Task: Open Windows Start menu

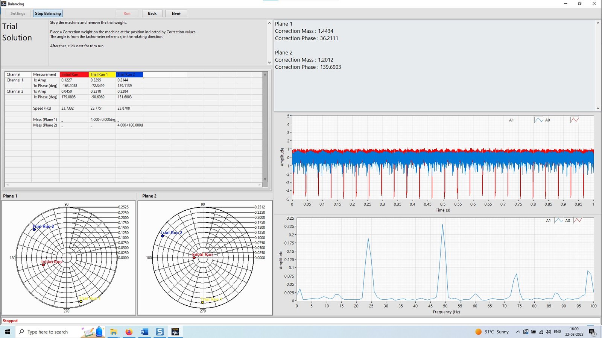Action: pyautogui.click(x=8, y=332)
